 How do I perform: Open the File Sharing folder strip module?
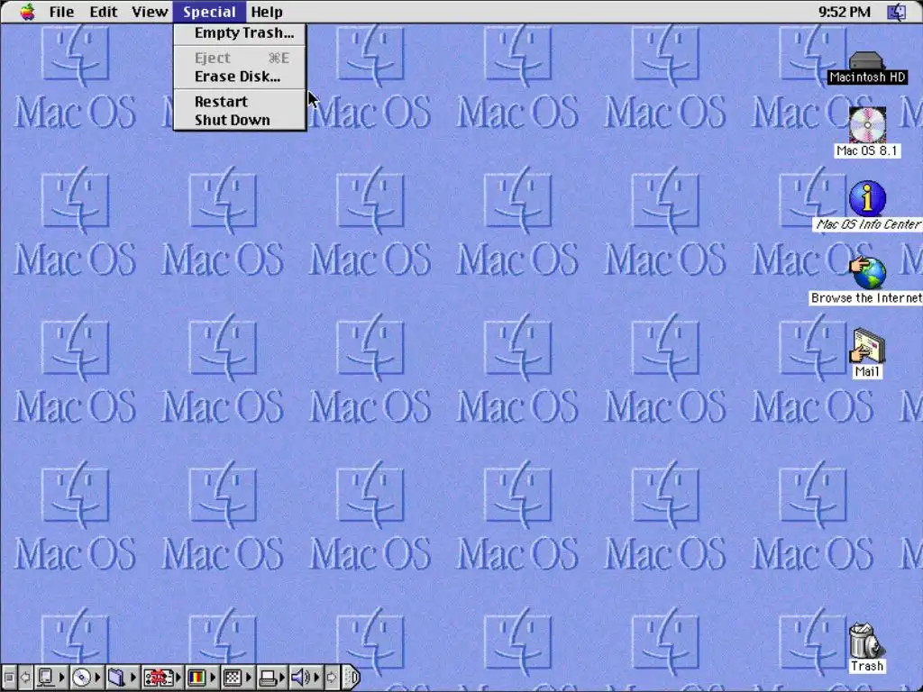coord(122,678)
